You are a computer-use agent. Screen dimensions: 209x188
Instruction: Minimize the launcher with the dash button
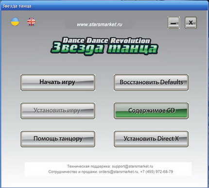(x=174, y=23)
